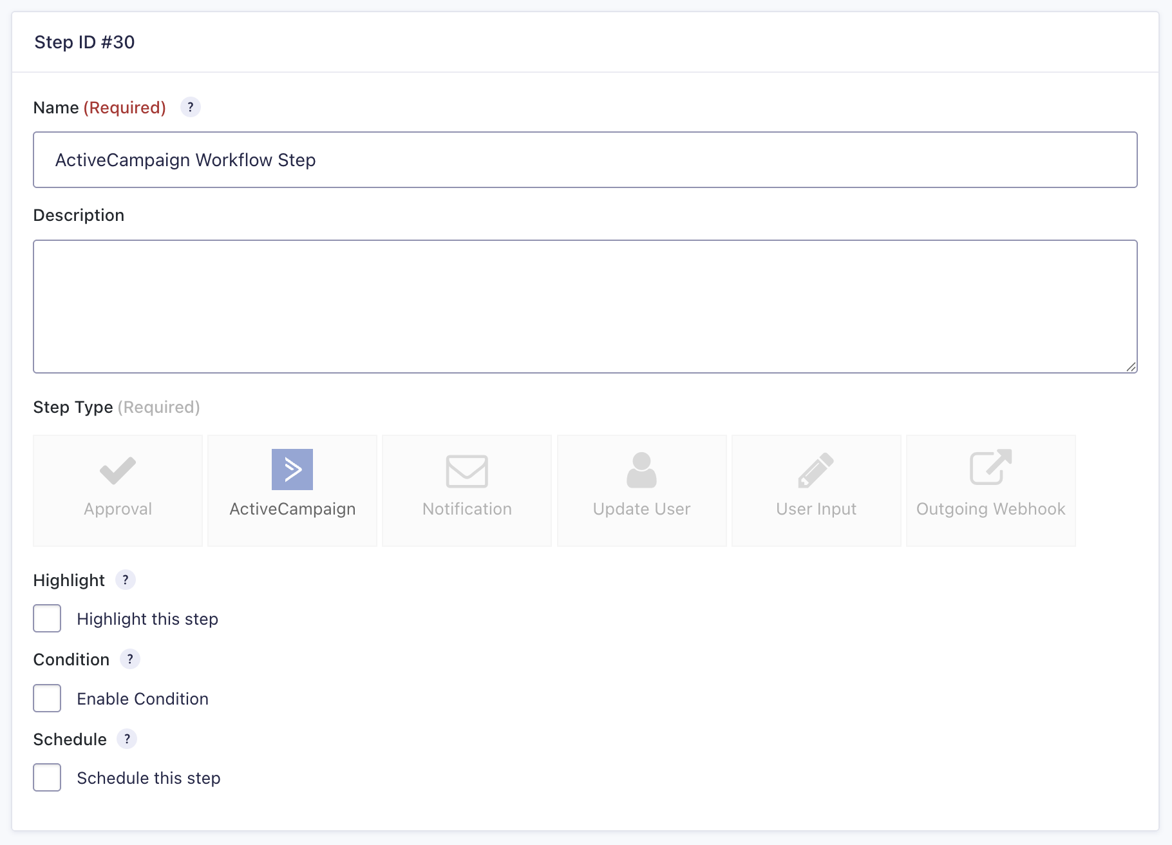This screenshot has width=1172, height=845.
Task: Click the "Highlight this step" label text
Action: pyautogui.click(x=147, y=619)
